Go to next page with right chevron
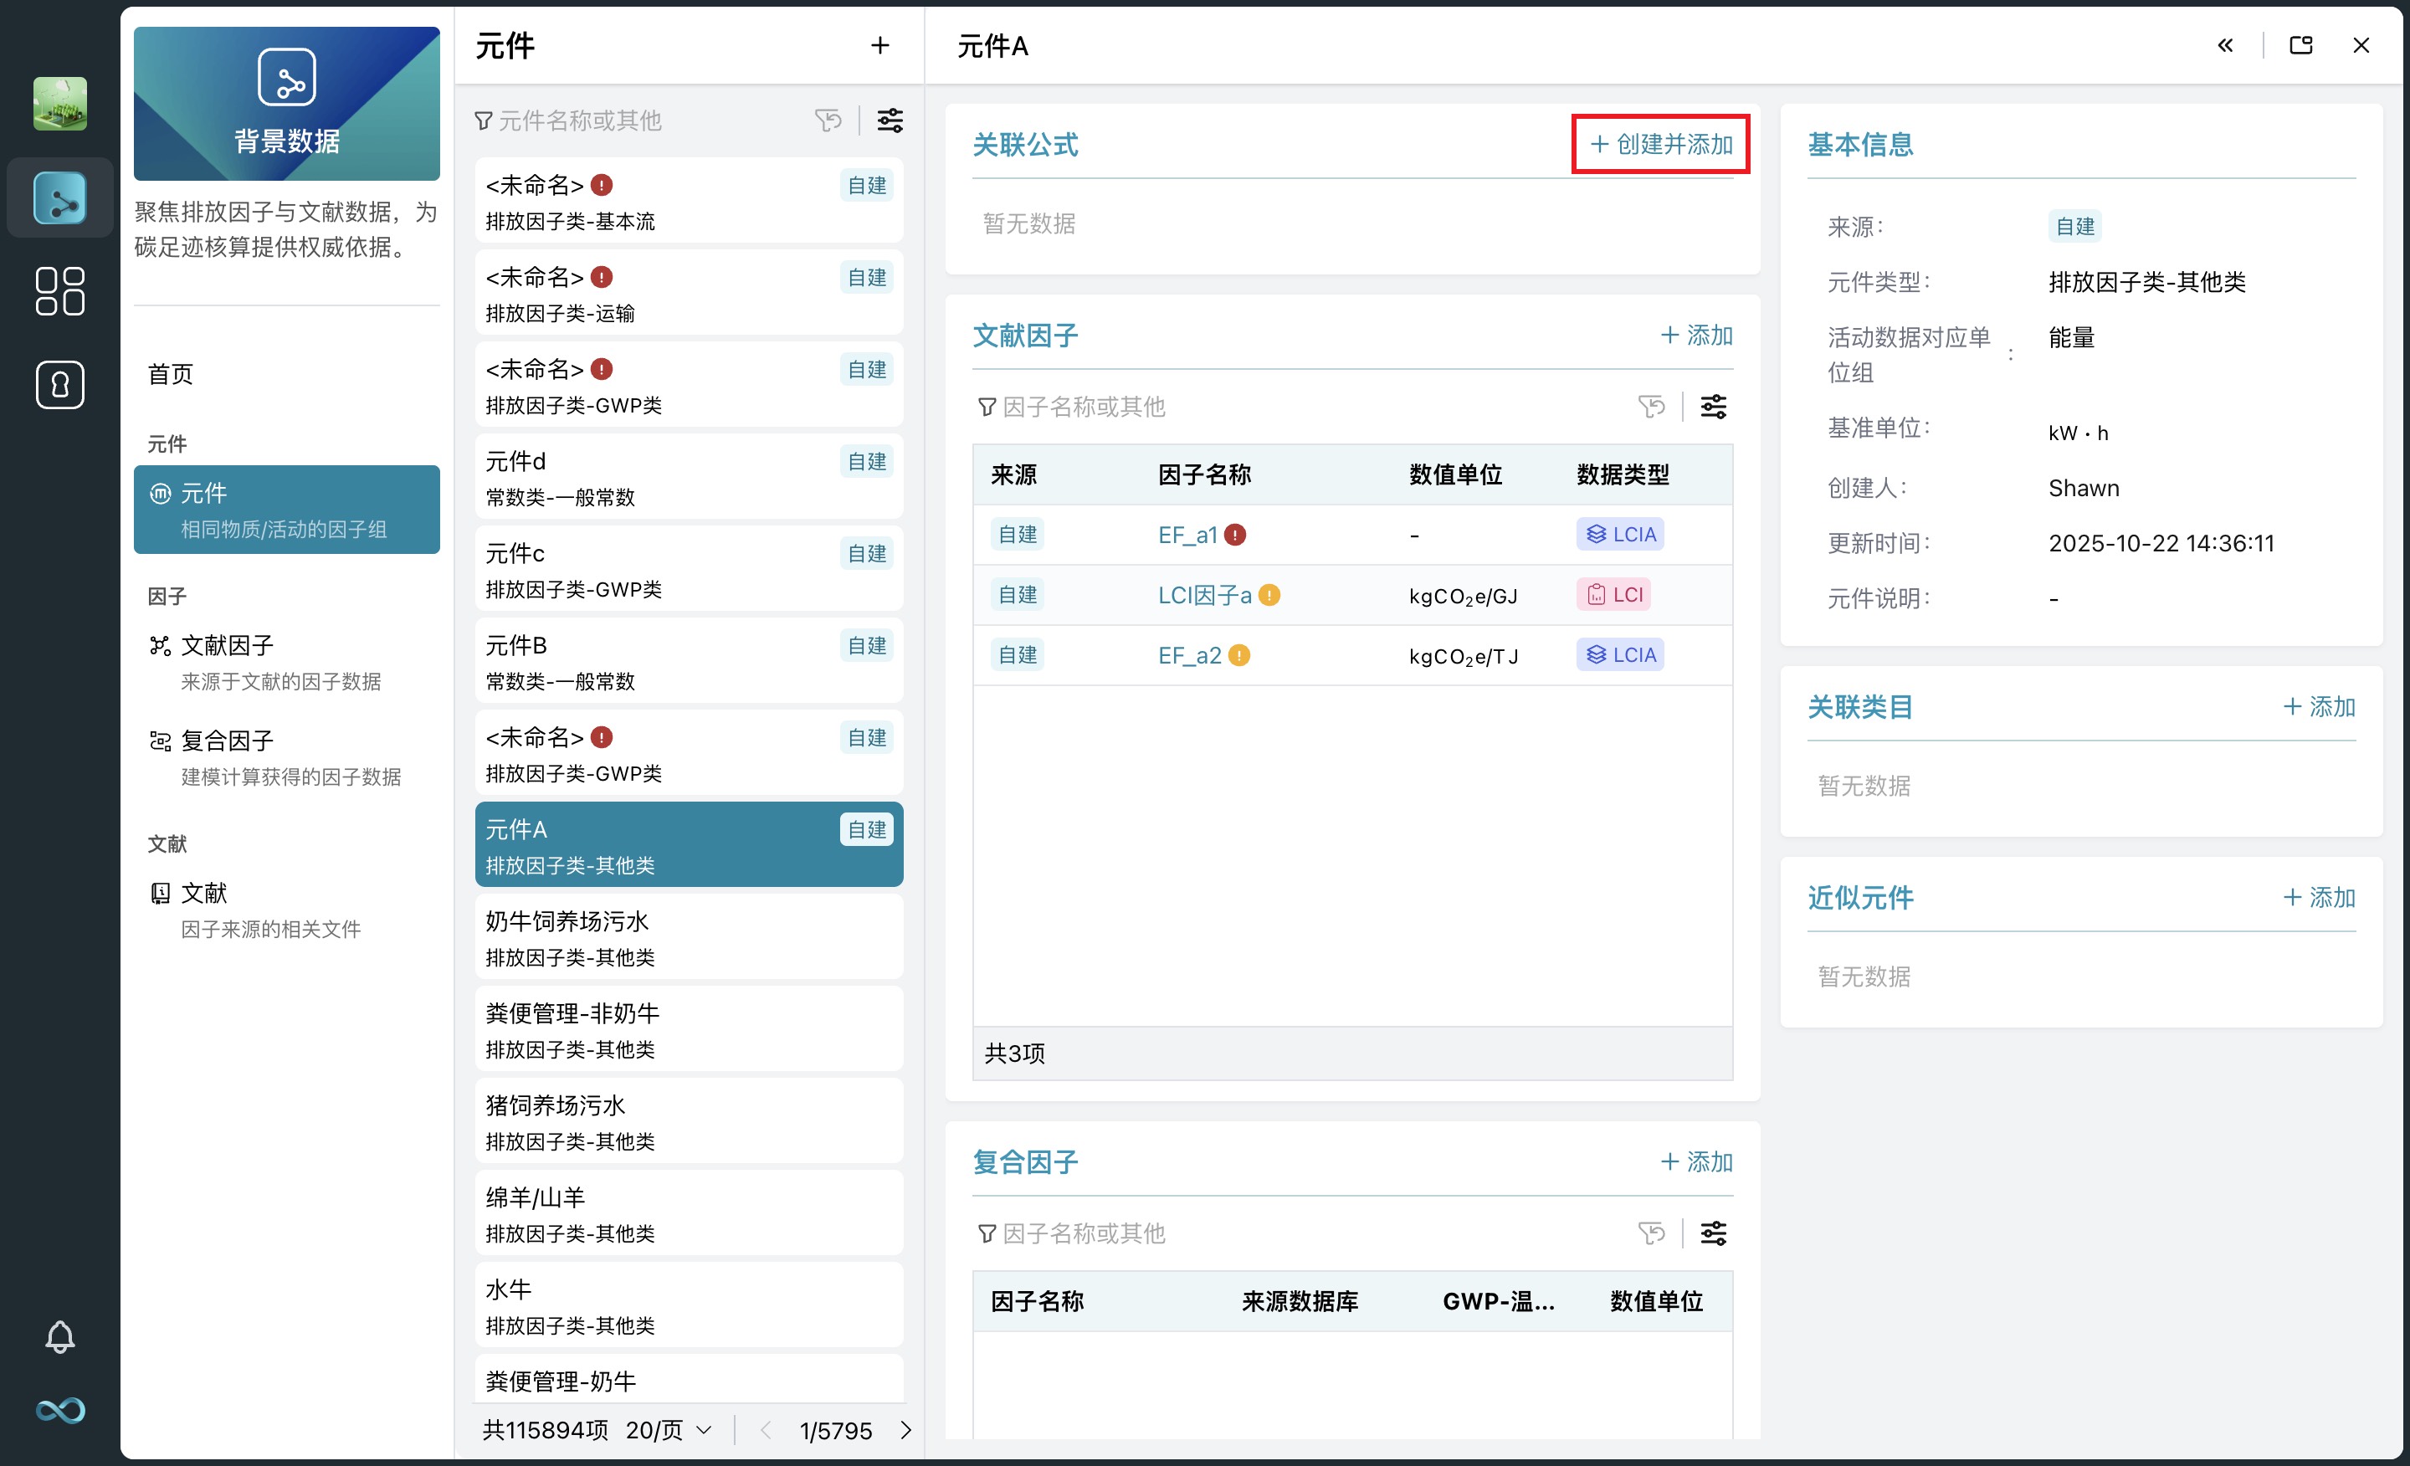 [x=905, y=1430]
